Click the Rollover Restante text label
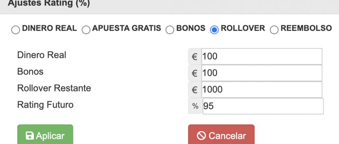The width and height of the screenshot is (339, 144). point(54,88)
